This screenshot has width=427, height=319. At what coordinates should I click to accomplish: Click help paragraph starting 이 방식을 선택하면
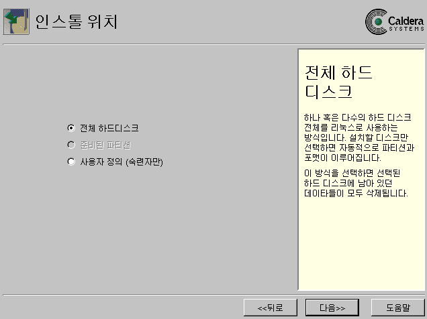pos(356,183)
